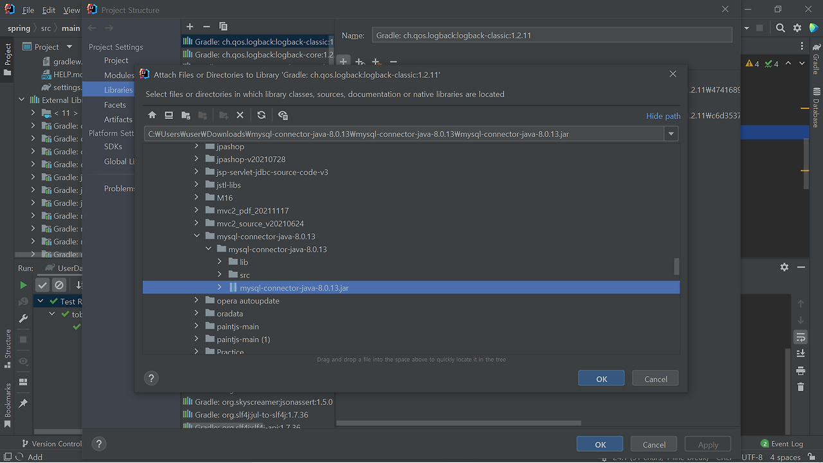Go to home directory in Attach dialog
The image size is (823, 463).
click(x=152, y=115)
